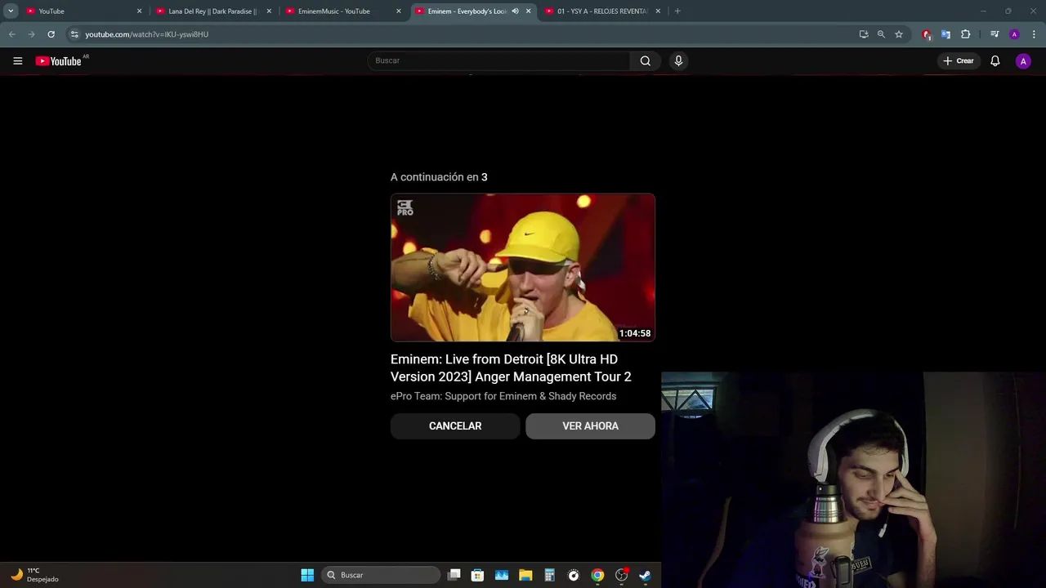The height and width of the screenshot is (588, 1046).
Task: Open the YouTube account avatar menu
Action: (1023, 60)
